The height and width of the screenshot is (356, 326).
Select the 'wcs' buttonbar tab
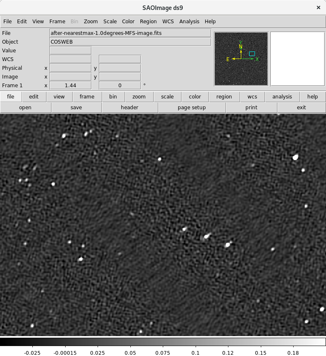(252, 97)
